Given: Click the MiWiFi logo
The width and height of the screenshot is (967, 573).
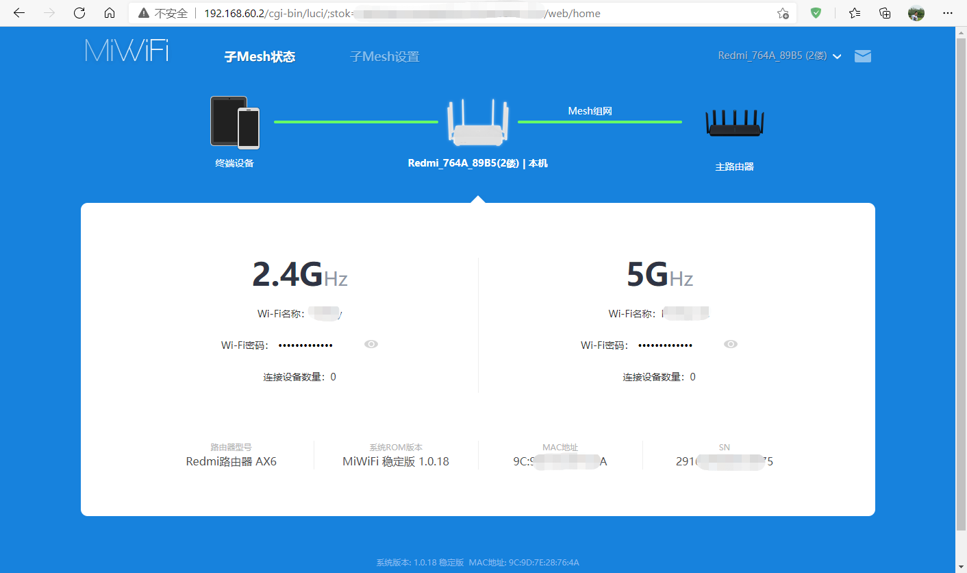Looking at the screenshot, I should (x=126, y=49).
